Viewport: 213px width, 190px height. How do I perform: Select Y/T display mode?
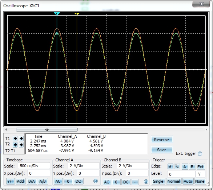click(11, 181)
